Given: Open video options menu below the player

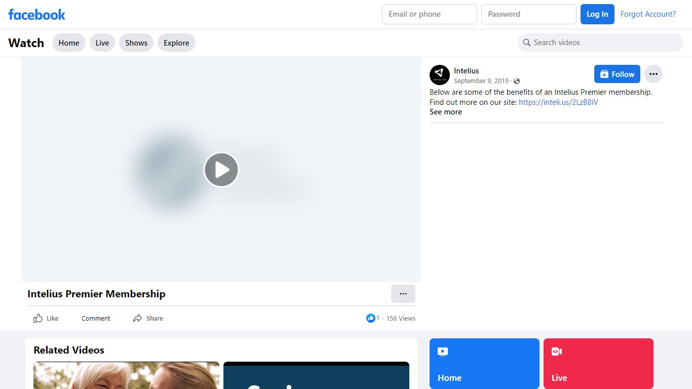Looking at the screenshot, I should 403,294.
